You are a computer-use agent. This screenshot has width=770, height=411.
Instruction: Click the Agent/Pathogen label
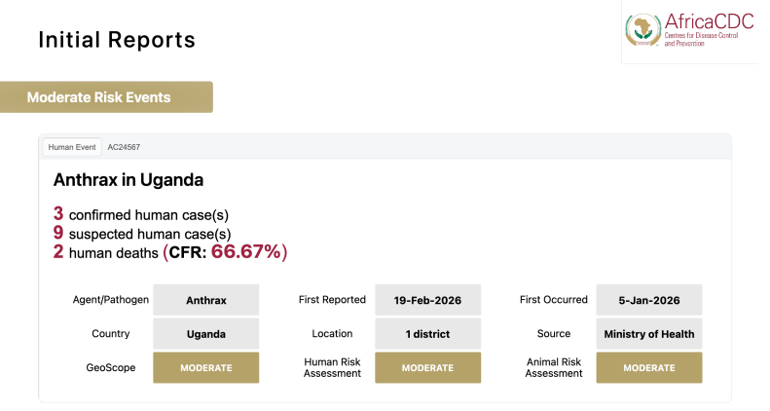pos(111,300)
